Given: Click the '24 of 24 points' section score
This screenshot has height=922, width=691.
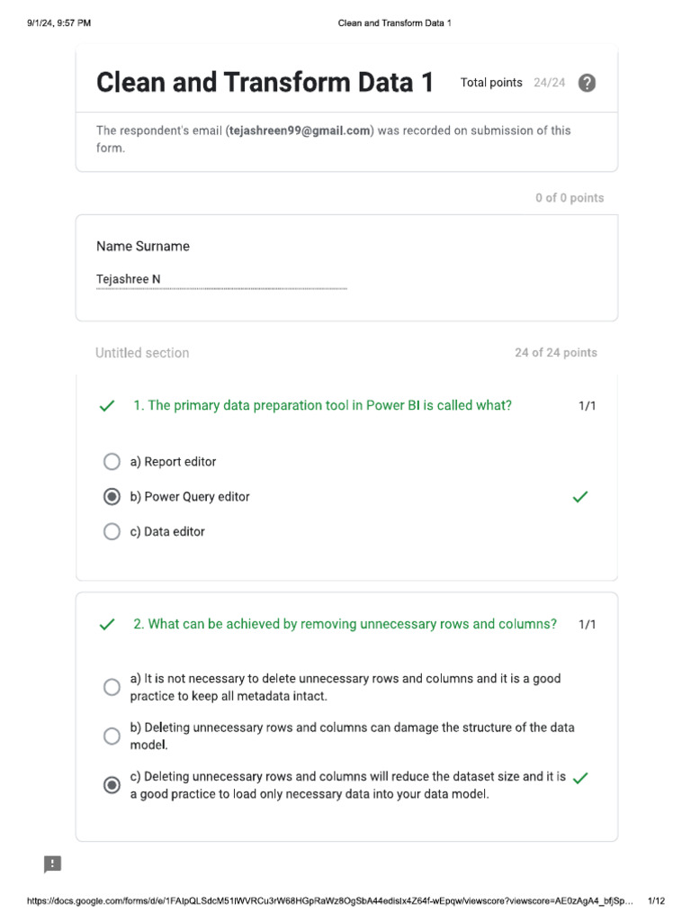Looking at the screenshot, I should tap(556, 353).
